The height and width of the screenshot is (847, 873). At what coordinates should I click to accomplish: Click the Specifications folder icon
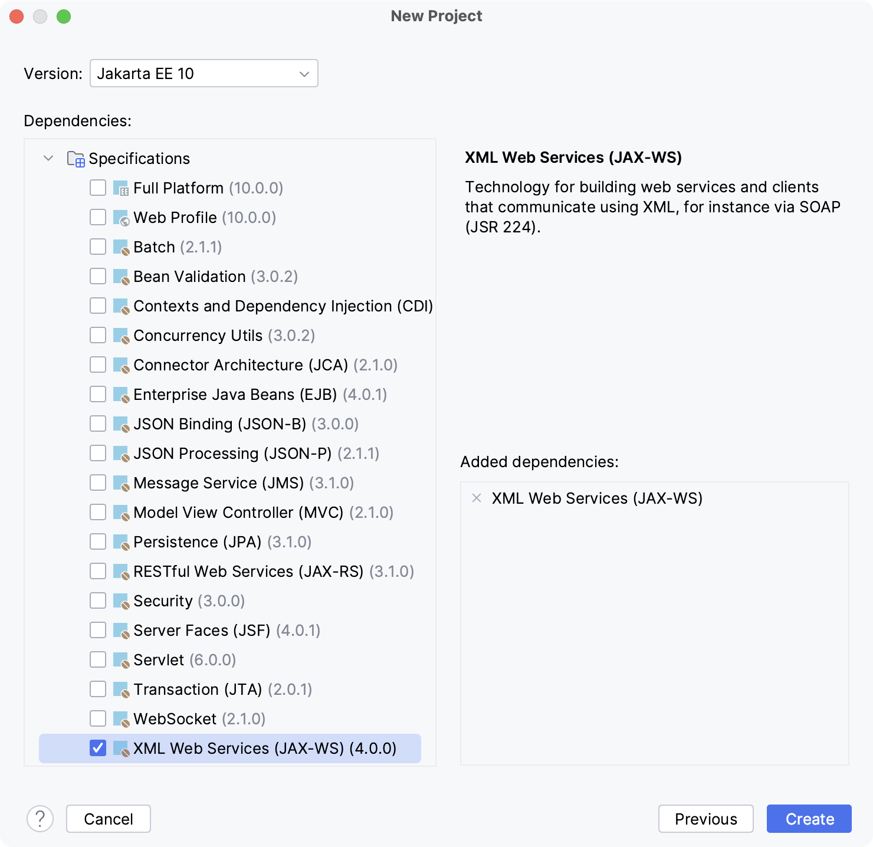[75, 158]
